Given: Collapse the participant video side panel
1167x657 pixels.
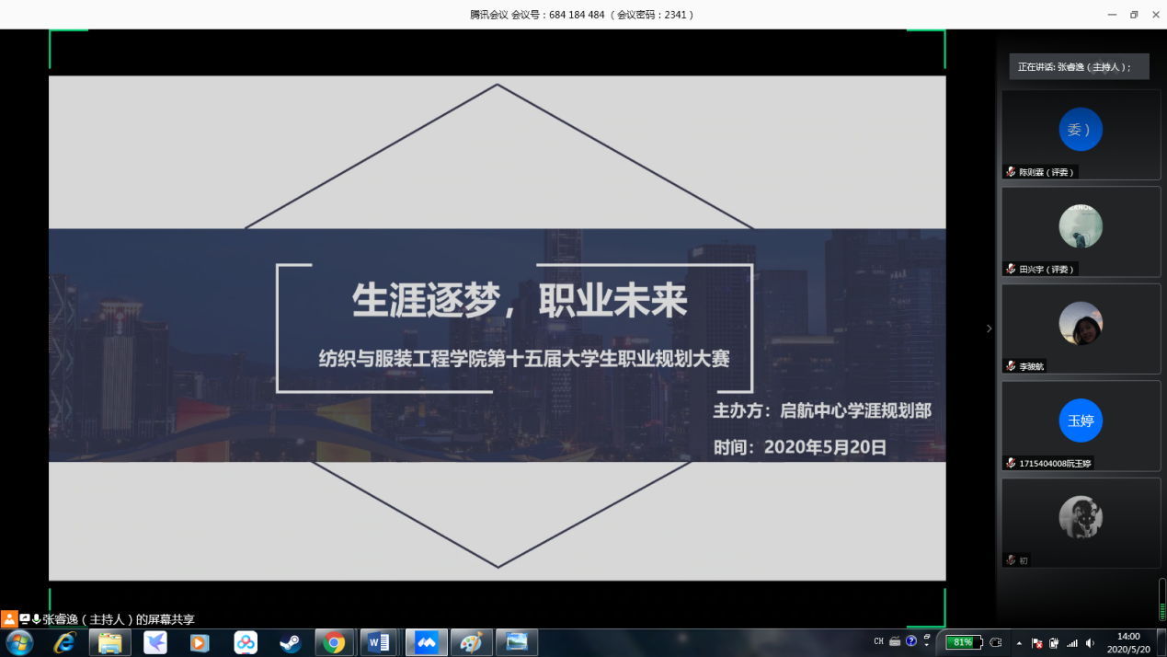Looking at the screenshot, I should tap(989, 328).
